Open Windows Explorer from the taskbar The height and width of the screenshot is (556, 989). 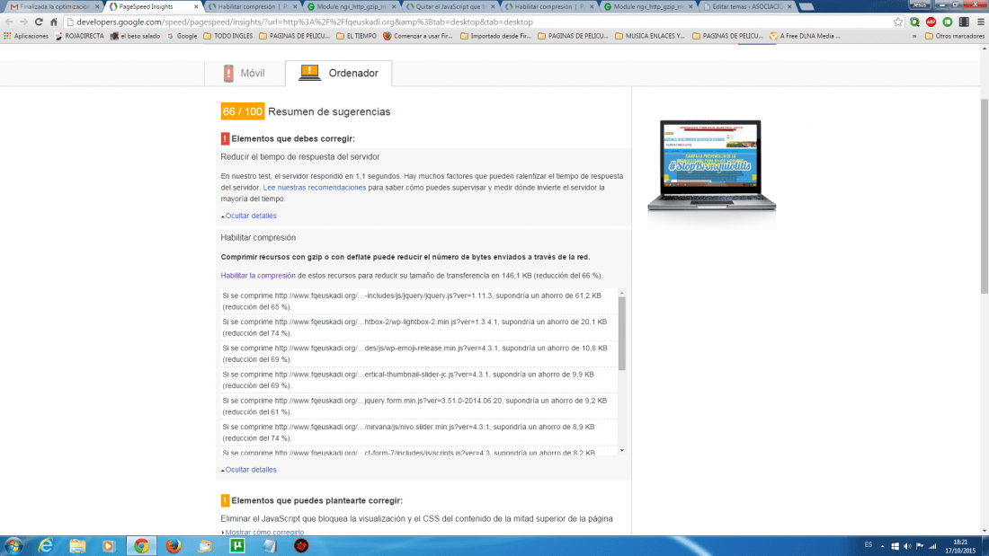[77, 546]
